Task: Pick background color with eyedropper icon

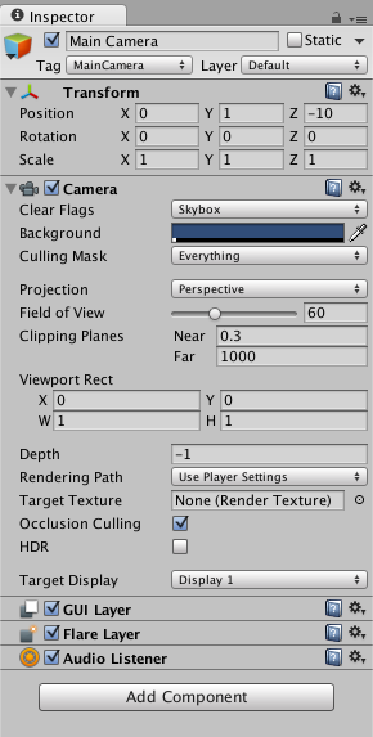Action: pyautogui.click(x=358, y=233)
